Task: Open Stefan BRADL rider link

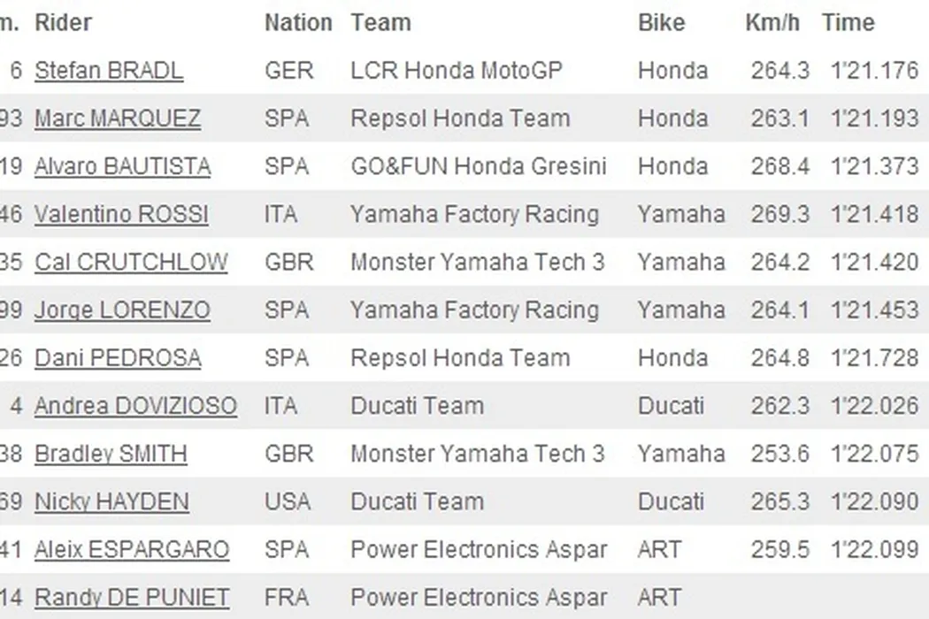Action: point(109,71)
